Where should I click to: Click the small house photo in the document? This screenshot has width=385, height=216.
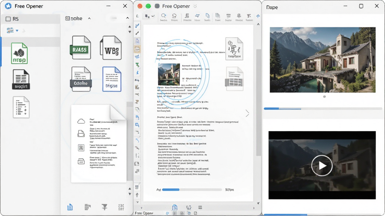[169, 75]
